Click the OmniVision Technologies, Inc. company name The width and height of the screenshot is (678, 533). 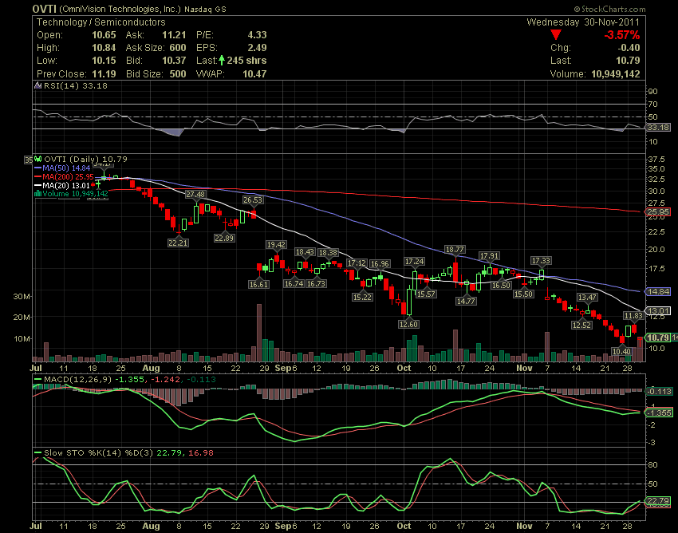120,9
